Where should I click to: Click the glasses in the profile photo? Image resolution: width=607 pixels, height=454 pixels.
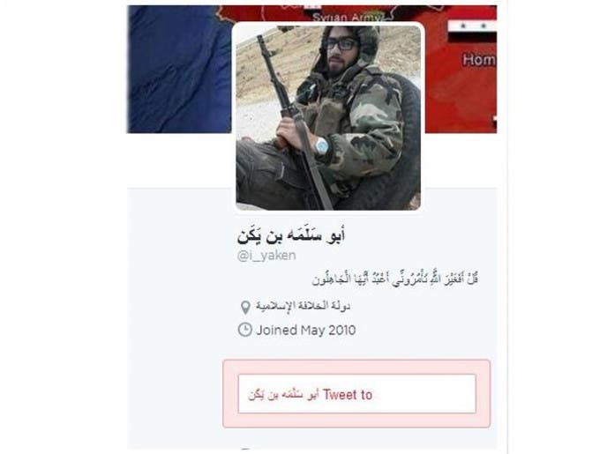pos(341,44)
